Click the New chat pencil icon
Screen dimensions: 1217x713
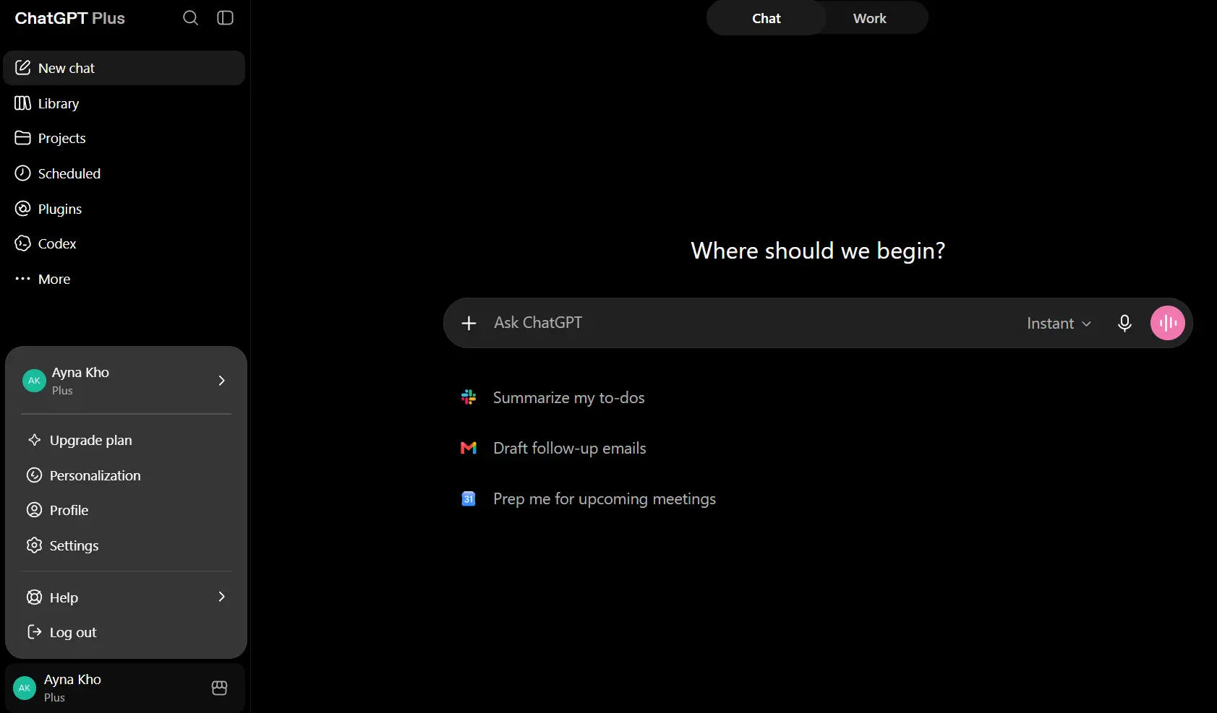pos(23,68)
